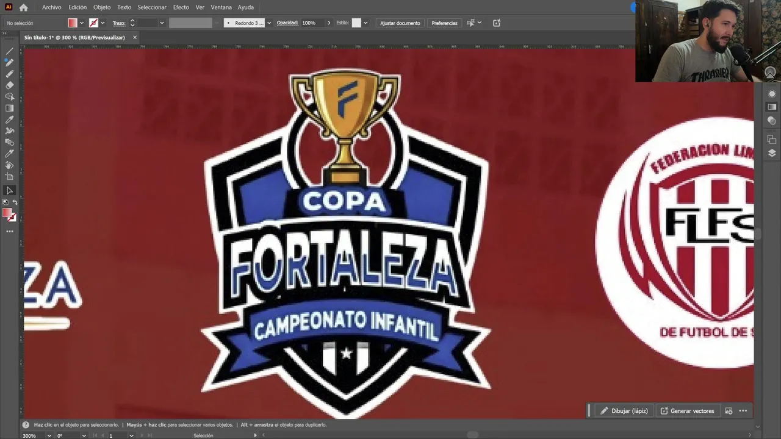The width and height of the screenshot is (781, 439).
Task: Select the Eyedropper tool
Action: (x=9, y=120)
